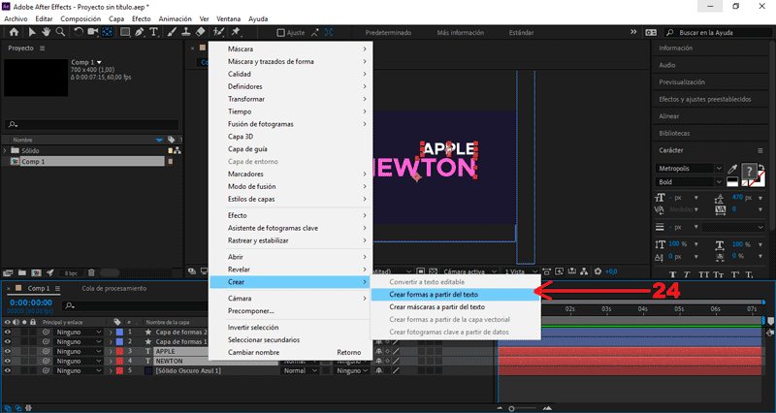776x413 pixels.
Task: Expand the NEWTON layer properties arrow
Action: (x=111, y=361)
